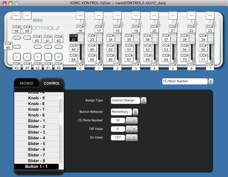Open the Assign Type Control Change dropdown
The image size is (228, 177).
(125, 100)
